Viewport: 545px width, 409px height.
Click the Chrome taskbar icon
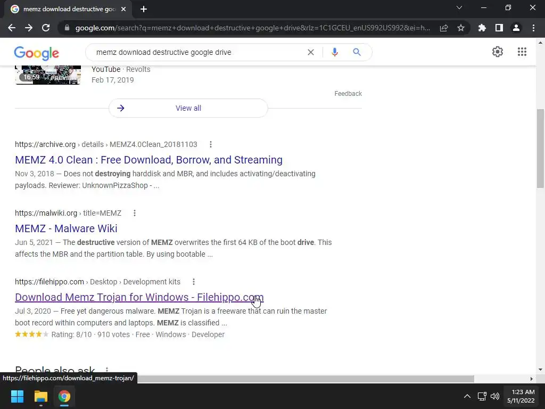[64, 396]
